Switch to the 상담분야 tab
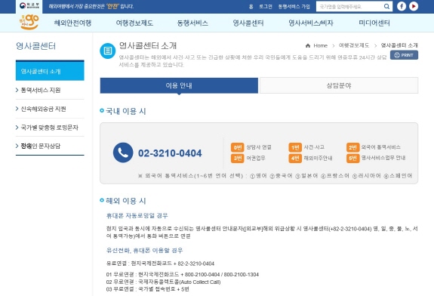This screenshot has width=434, height=296. [x=339, y=85]
